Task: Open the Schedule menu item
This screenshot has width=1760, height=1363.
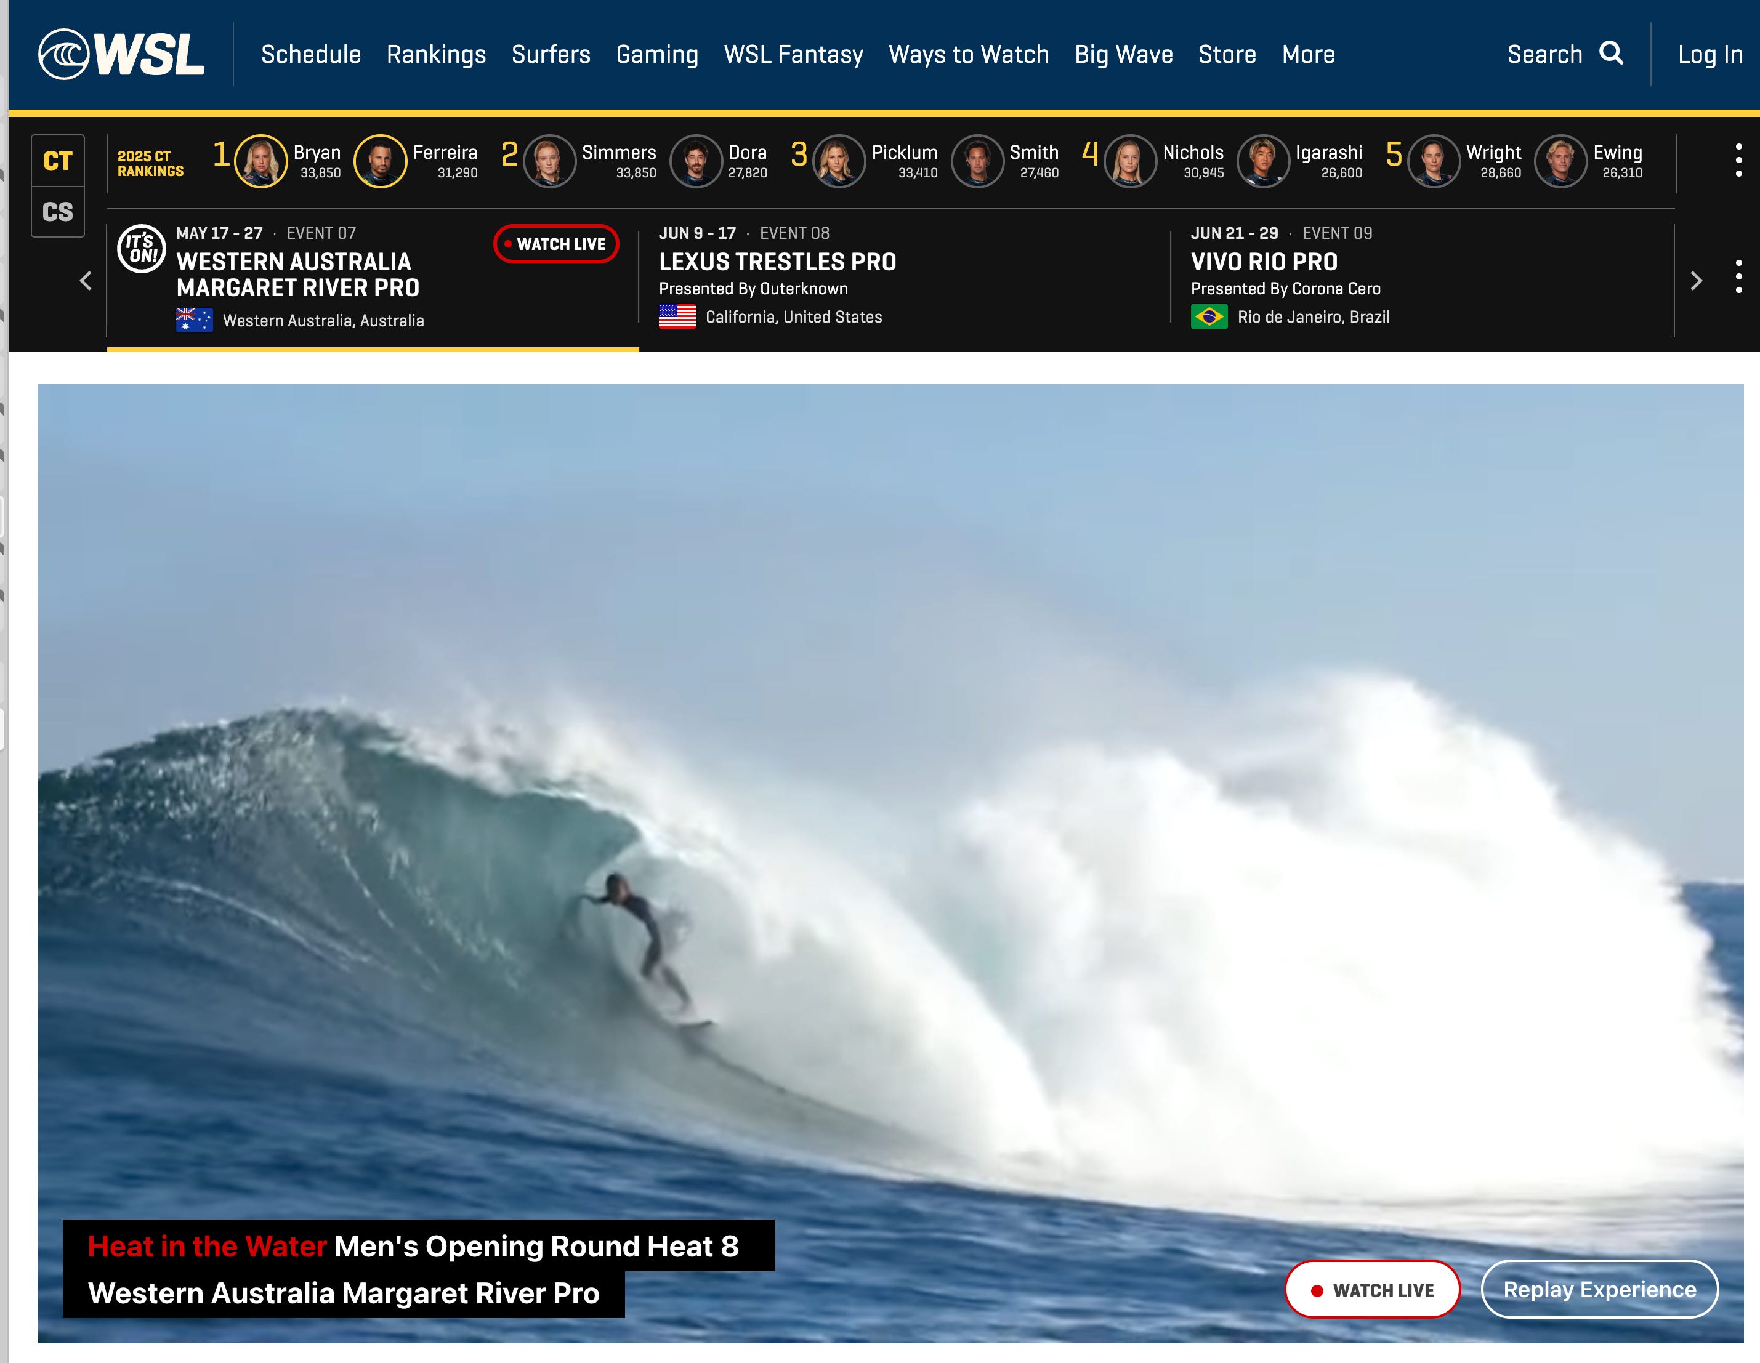Action: point(310,54)
